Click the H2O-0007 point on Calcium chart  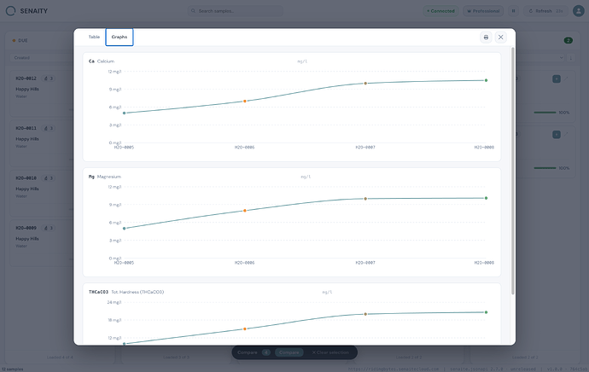coord(365,84)
